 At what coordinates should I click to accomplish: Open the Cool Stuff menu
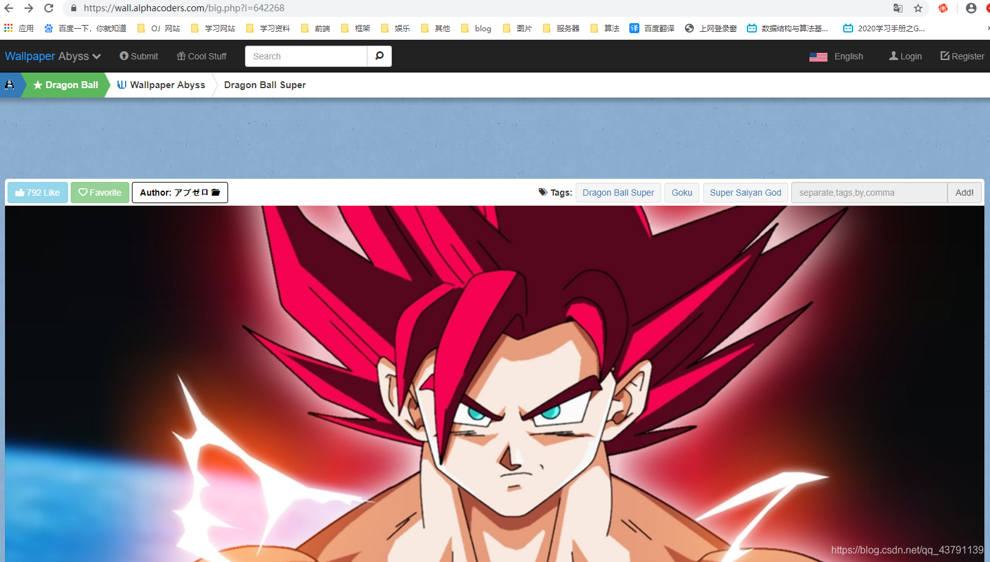click(202, 56)
